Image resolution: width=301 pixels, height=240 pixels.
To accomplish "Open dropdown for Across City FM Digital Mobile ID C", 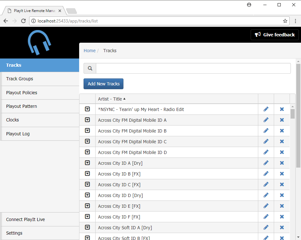I will [87, 141].
